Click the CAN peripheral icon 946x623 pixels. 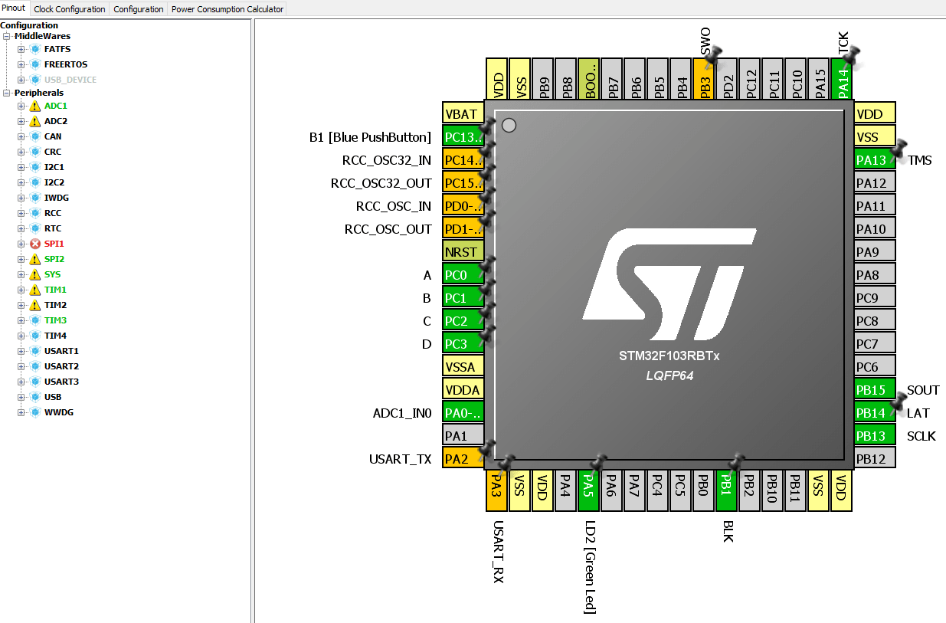[34, 136]
